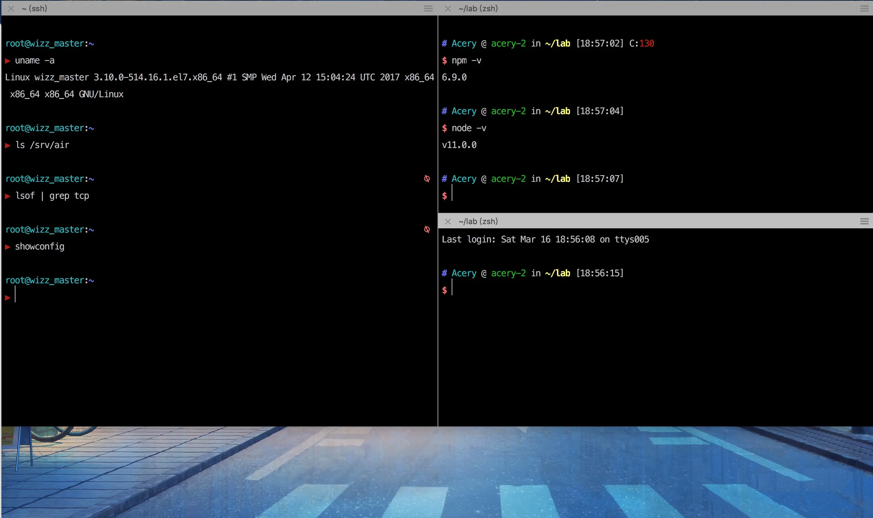The width and height of the screenshot is (873, 518).
Task: Click the v11.0.0 node version output
Action: [x=459, y=145]
